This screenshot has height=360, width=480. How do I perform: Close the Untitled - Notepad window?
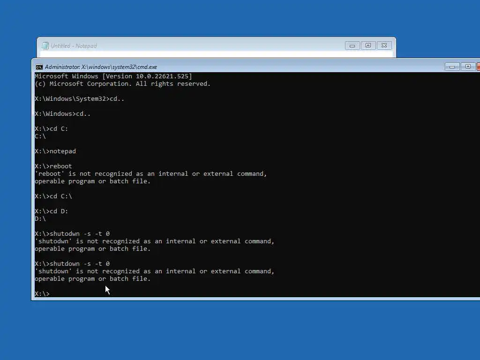[384, 45]
